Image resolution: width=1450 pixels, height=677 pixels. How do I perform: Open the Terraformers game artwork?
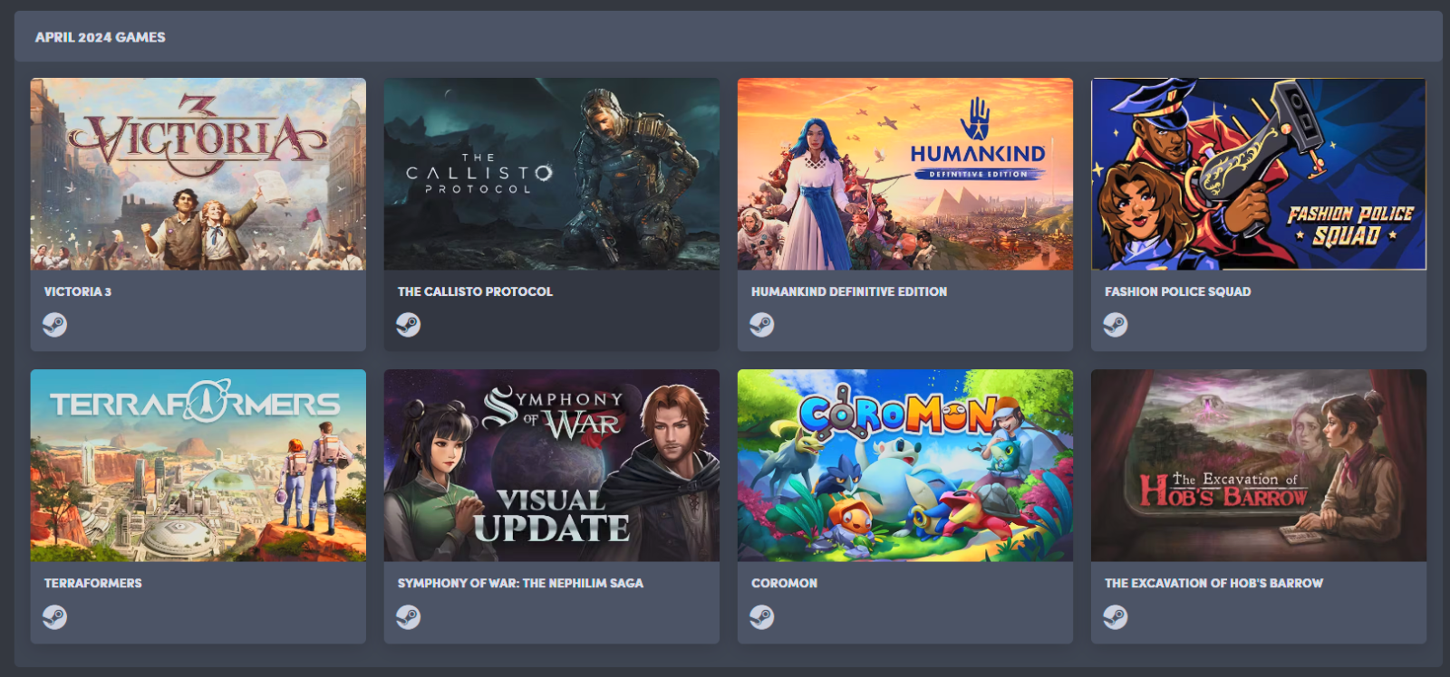click(198, 465)
